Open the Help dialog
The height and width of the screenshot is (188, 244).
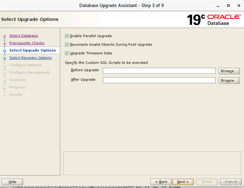[13, 182]
